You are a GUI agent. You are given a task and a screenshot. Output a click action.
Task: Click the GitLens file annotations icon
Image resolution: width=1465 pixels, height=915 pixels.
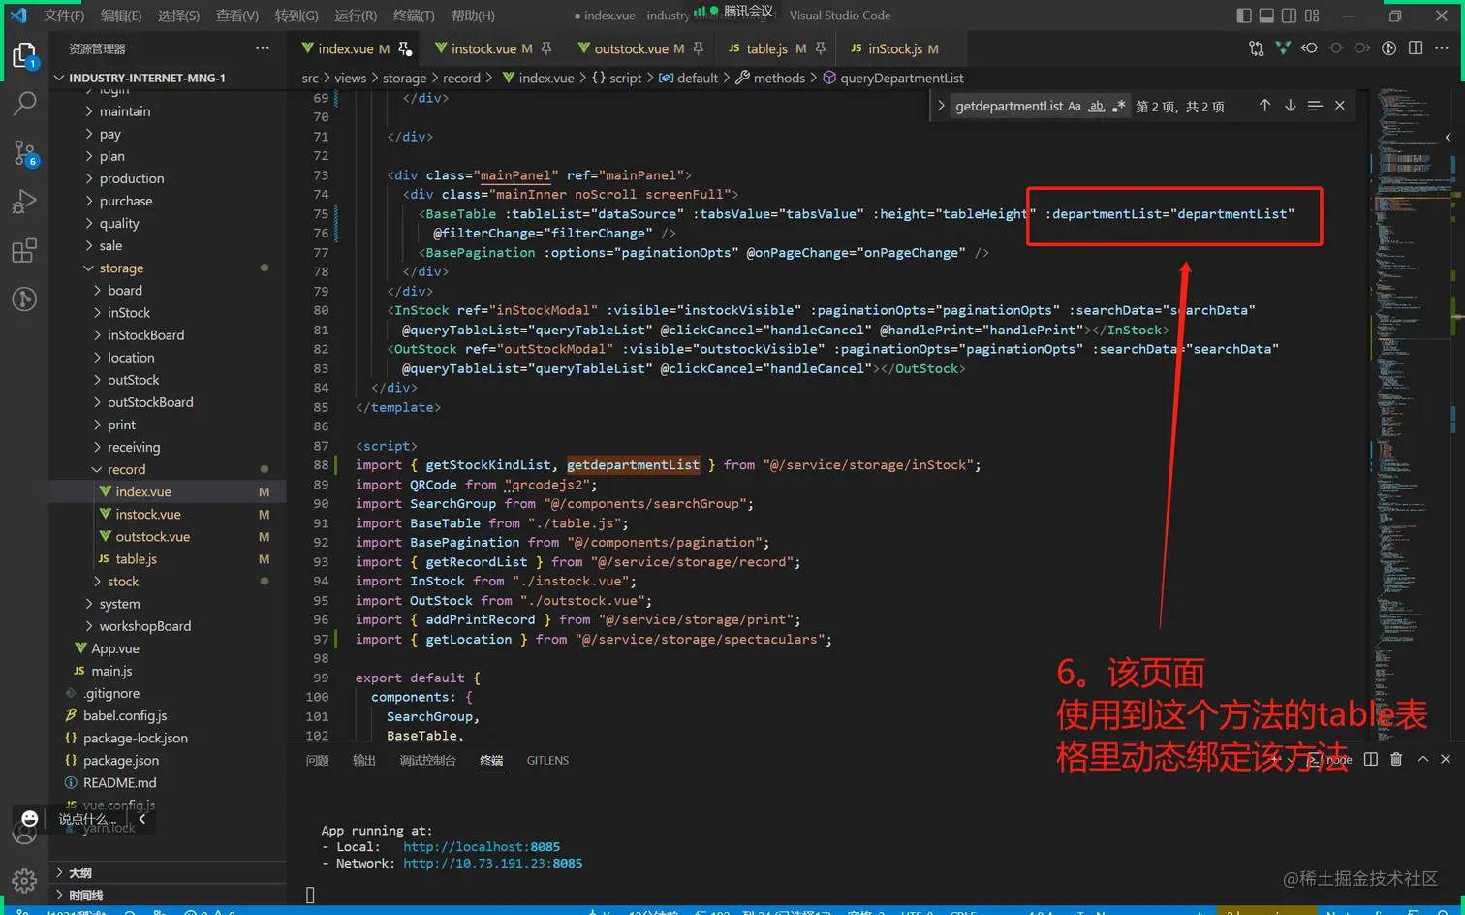pos(1388,48)
